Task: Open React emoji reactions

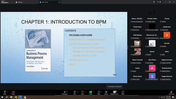Action: coord(82,92)
